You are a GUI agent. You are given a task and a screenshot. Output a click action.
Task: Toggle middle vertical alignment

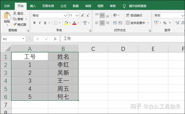point(102,15)
